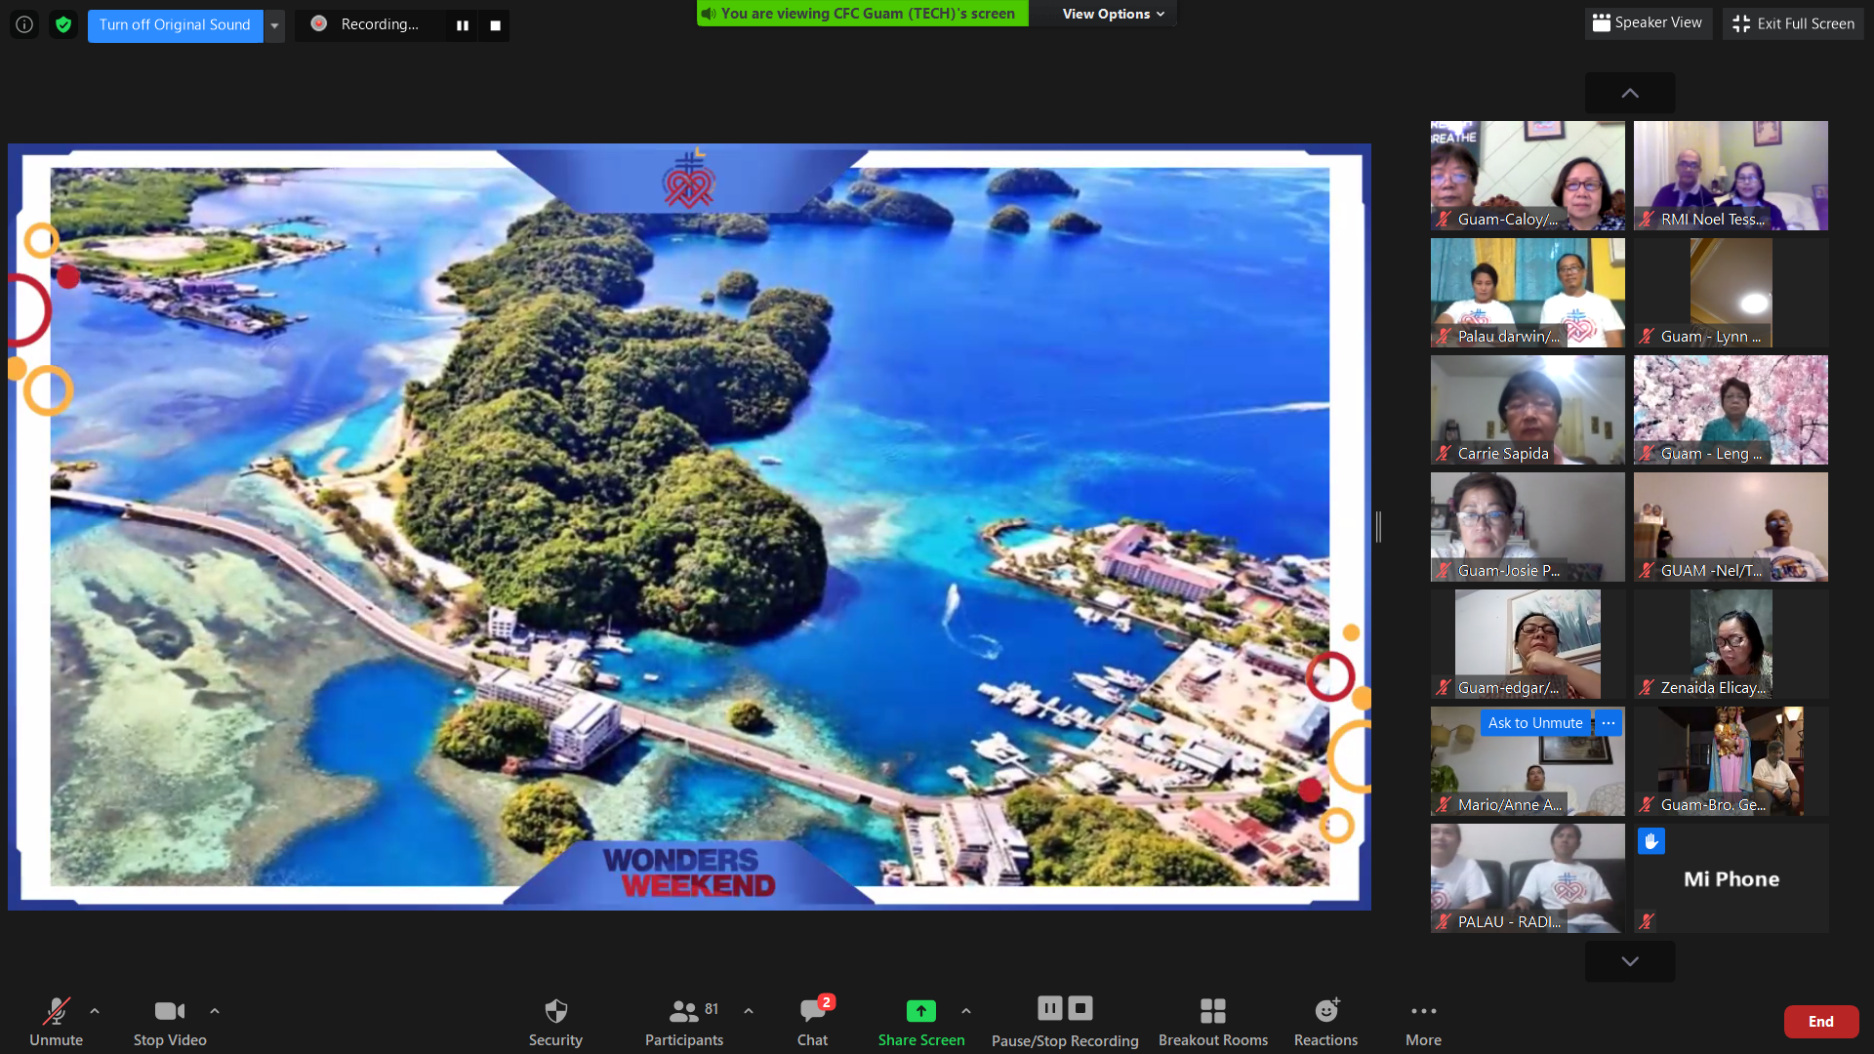Exit Full Screen mode
Viewport: 1874px width, 1054px height.
click(x=1793, y=23)
